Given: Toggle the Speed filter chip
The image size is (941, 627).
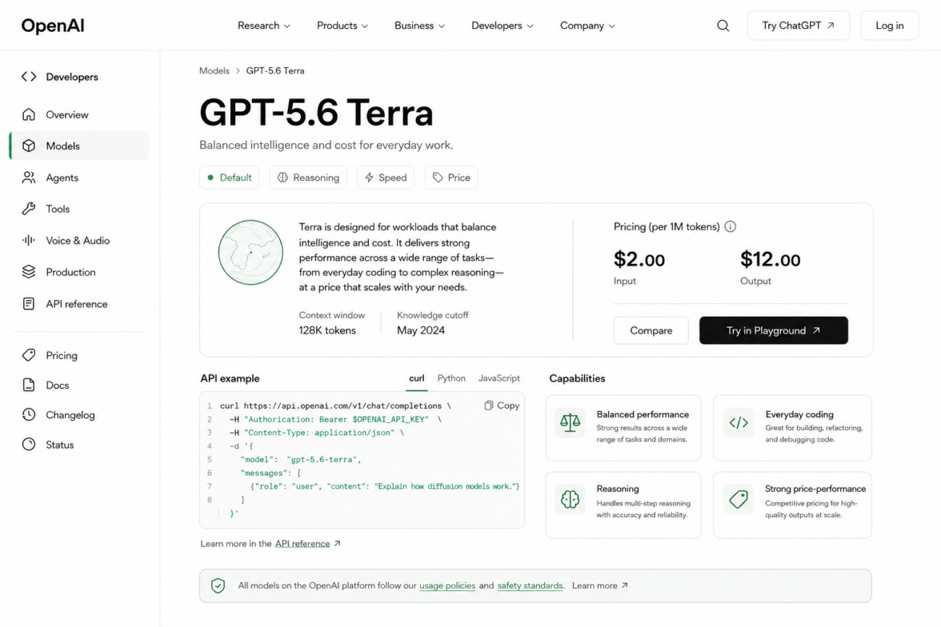Looking at the screenshot, I should pos(386,178).
